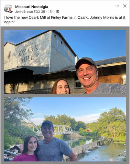Open the bottom photo with the river
Screen dimensions: 130x164
[x=65, y=129]
